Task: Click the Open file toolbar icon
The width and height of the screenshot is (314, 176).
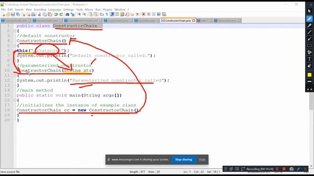Action: pos(8,14)
